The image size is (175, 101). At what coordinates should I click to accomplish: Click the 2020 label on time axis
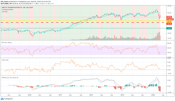153,95
